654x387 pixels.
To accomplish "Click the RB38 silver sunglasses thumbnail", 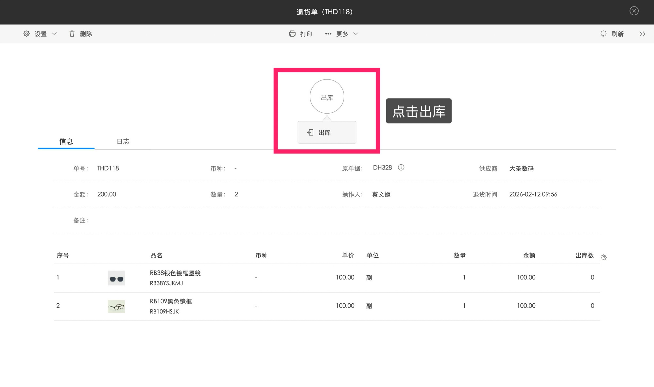I will pyautogui.click(x=116, y=278).
